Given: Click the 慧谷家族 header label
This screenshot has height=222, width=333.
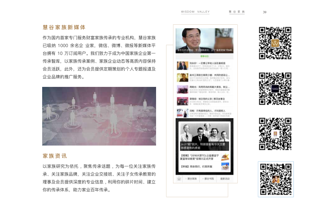Looking at the screenshot, I should pos(237,12).
